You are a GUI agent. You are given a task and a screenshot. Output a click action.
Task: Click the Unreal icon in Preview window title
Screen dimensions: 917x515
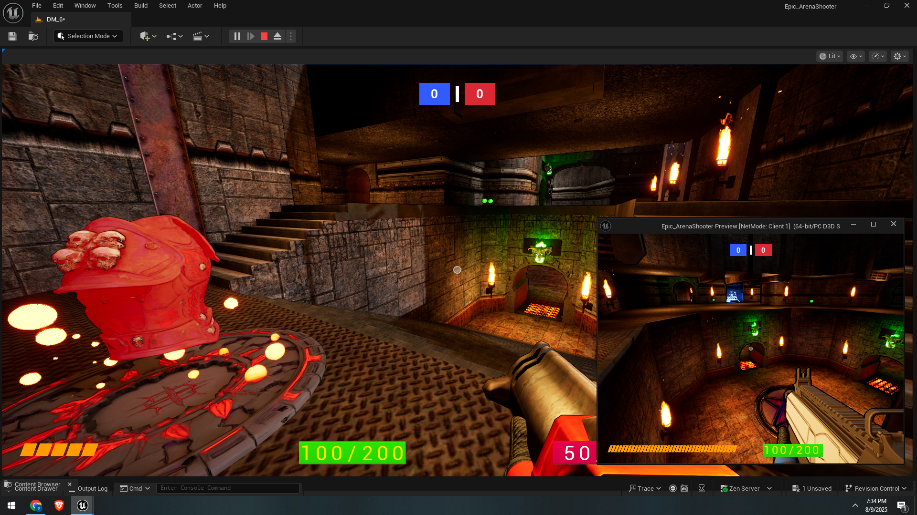coord(606,226)
